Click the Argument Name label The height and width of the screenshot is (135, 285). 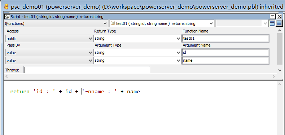click(197, 45)
